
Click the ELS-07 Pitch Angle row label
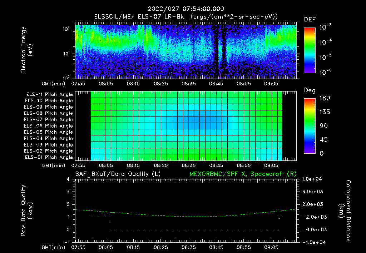tap(48, 120)
